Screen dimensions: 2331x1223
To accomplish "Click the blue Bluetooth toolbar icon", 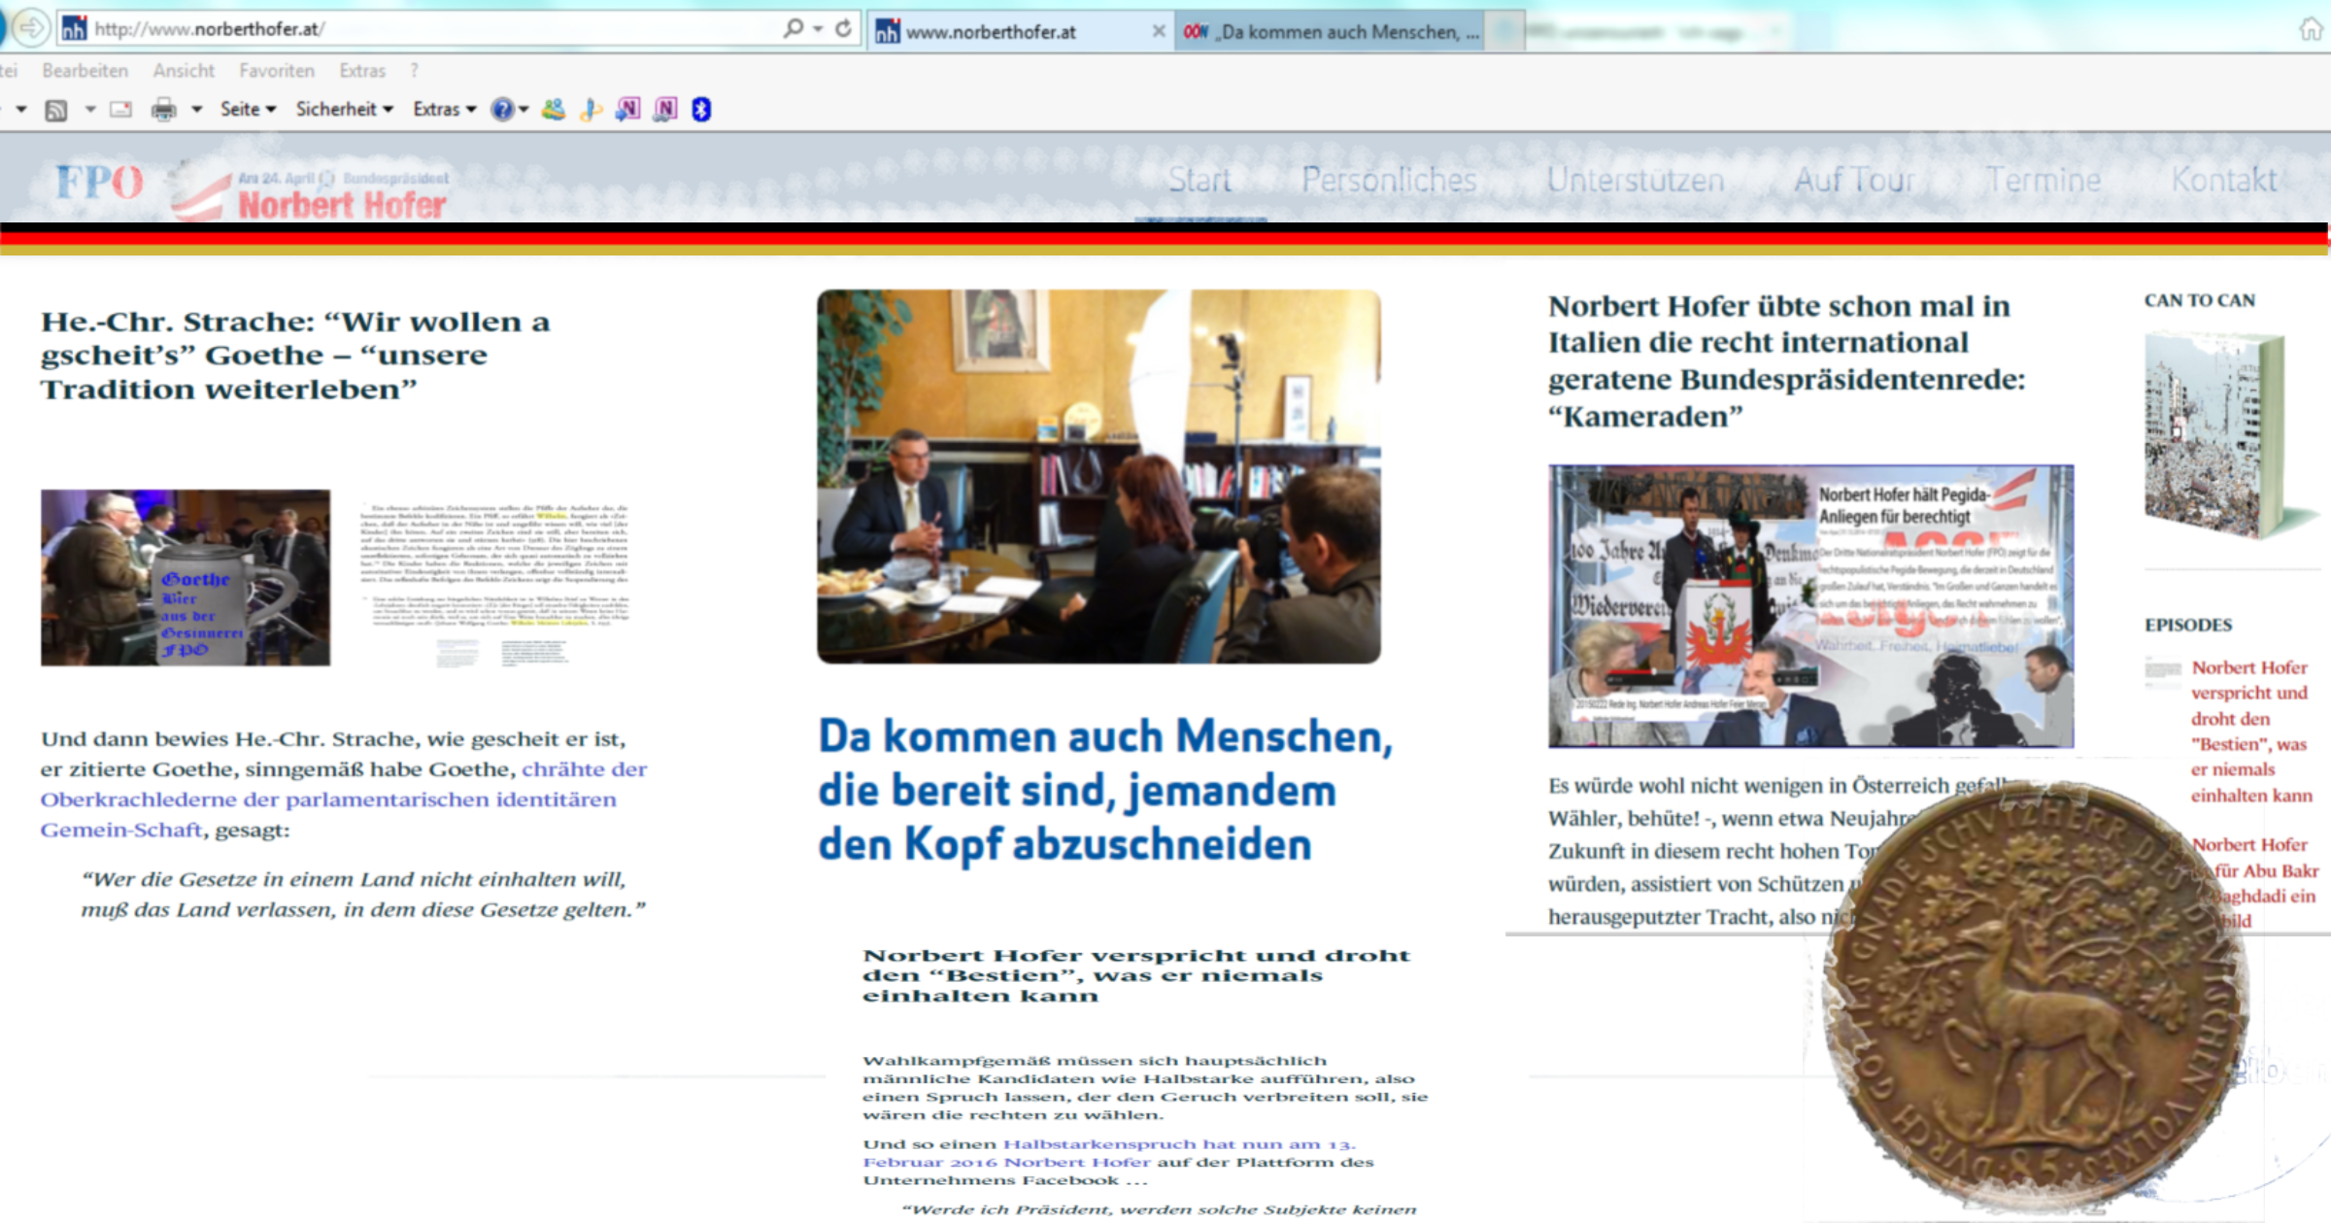I will (701, 110).
